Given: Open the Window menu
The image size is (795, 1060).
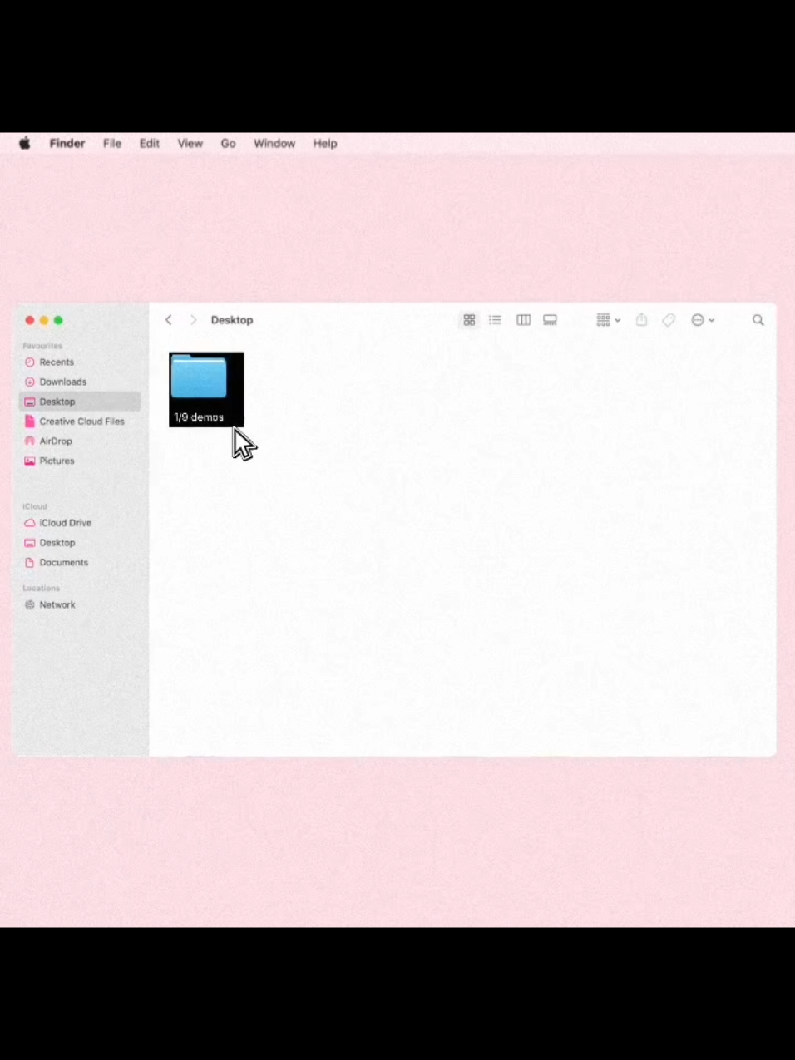Looking at the screenshot, I should pyautogui.click(x=274, y=143).
